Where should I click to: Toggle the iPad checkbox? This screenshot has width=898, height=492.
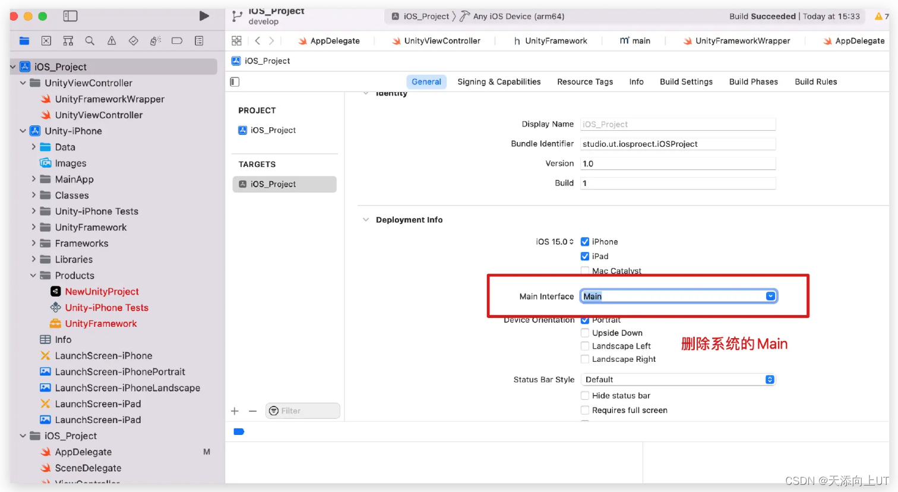pyautogui.click(x=585, y=256)
